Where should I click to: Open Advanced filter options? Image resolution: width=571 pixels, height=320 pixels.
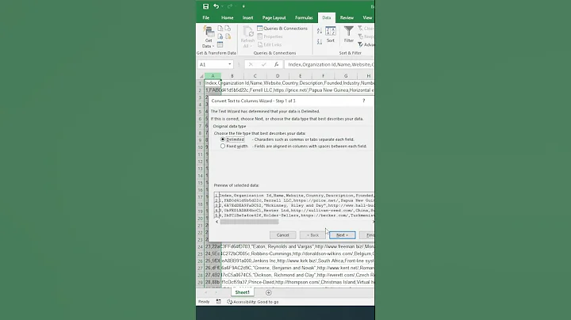pos(366,44)
